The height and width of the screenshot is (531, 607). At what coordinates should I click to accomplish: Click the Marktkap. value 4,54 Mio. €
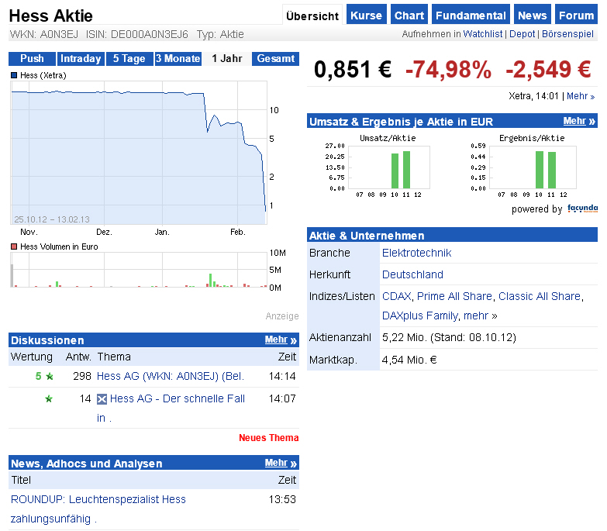409,360
